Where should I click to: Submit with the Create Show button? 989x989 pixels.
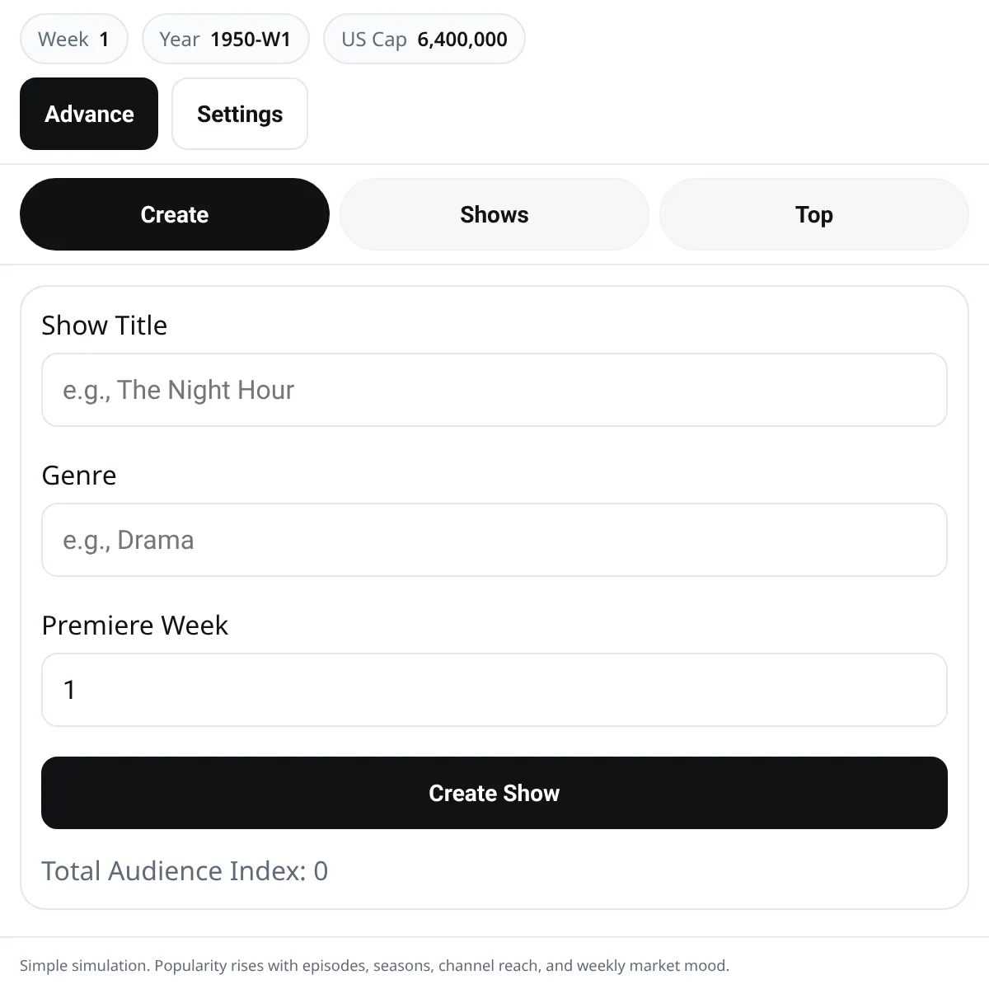494,793
